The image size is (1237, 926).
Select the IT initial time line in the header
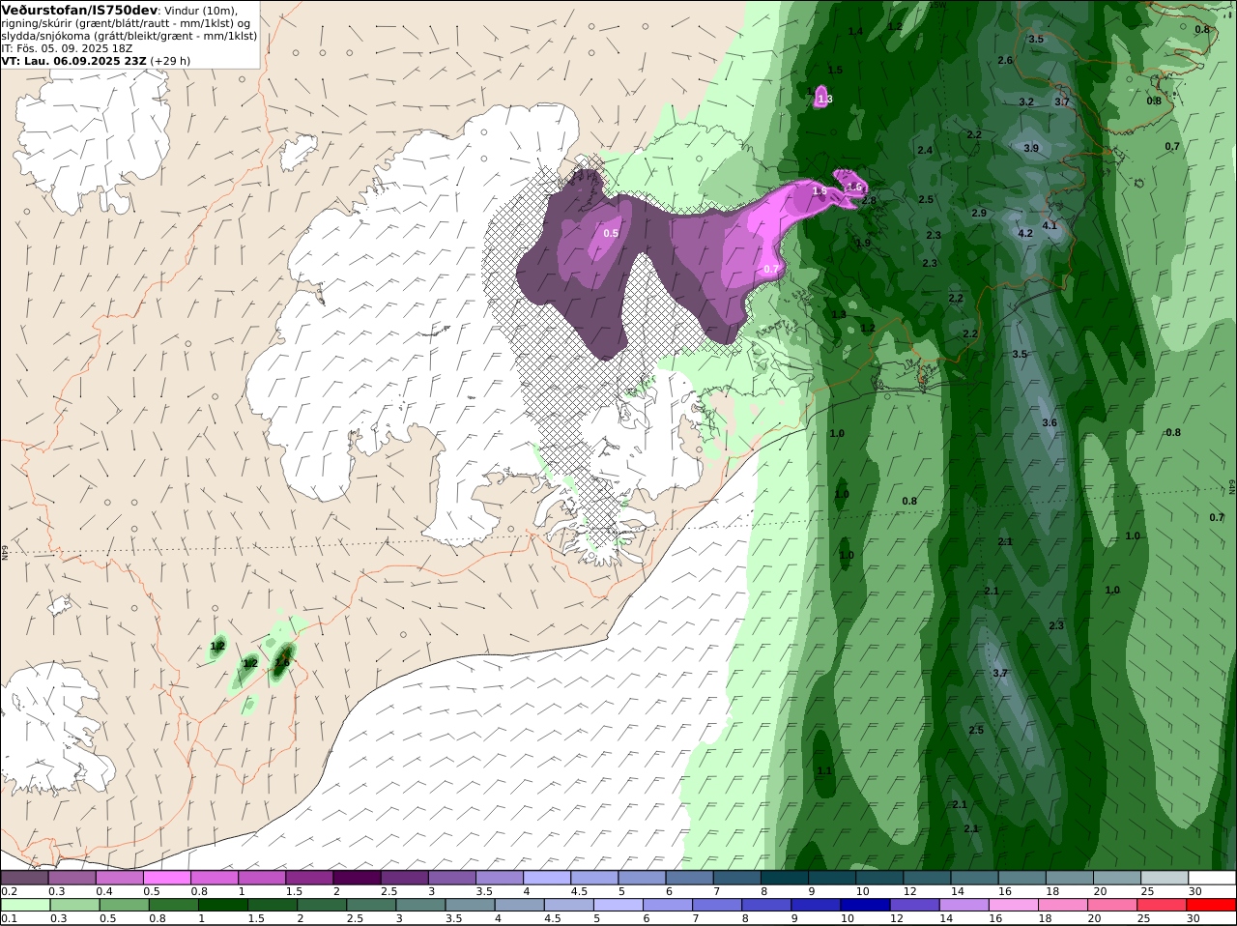[67, 47]
